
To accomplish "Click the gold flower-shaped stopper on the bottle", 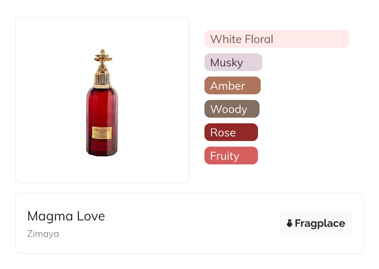I will pyautogui.click(x=103, y=58).
